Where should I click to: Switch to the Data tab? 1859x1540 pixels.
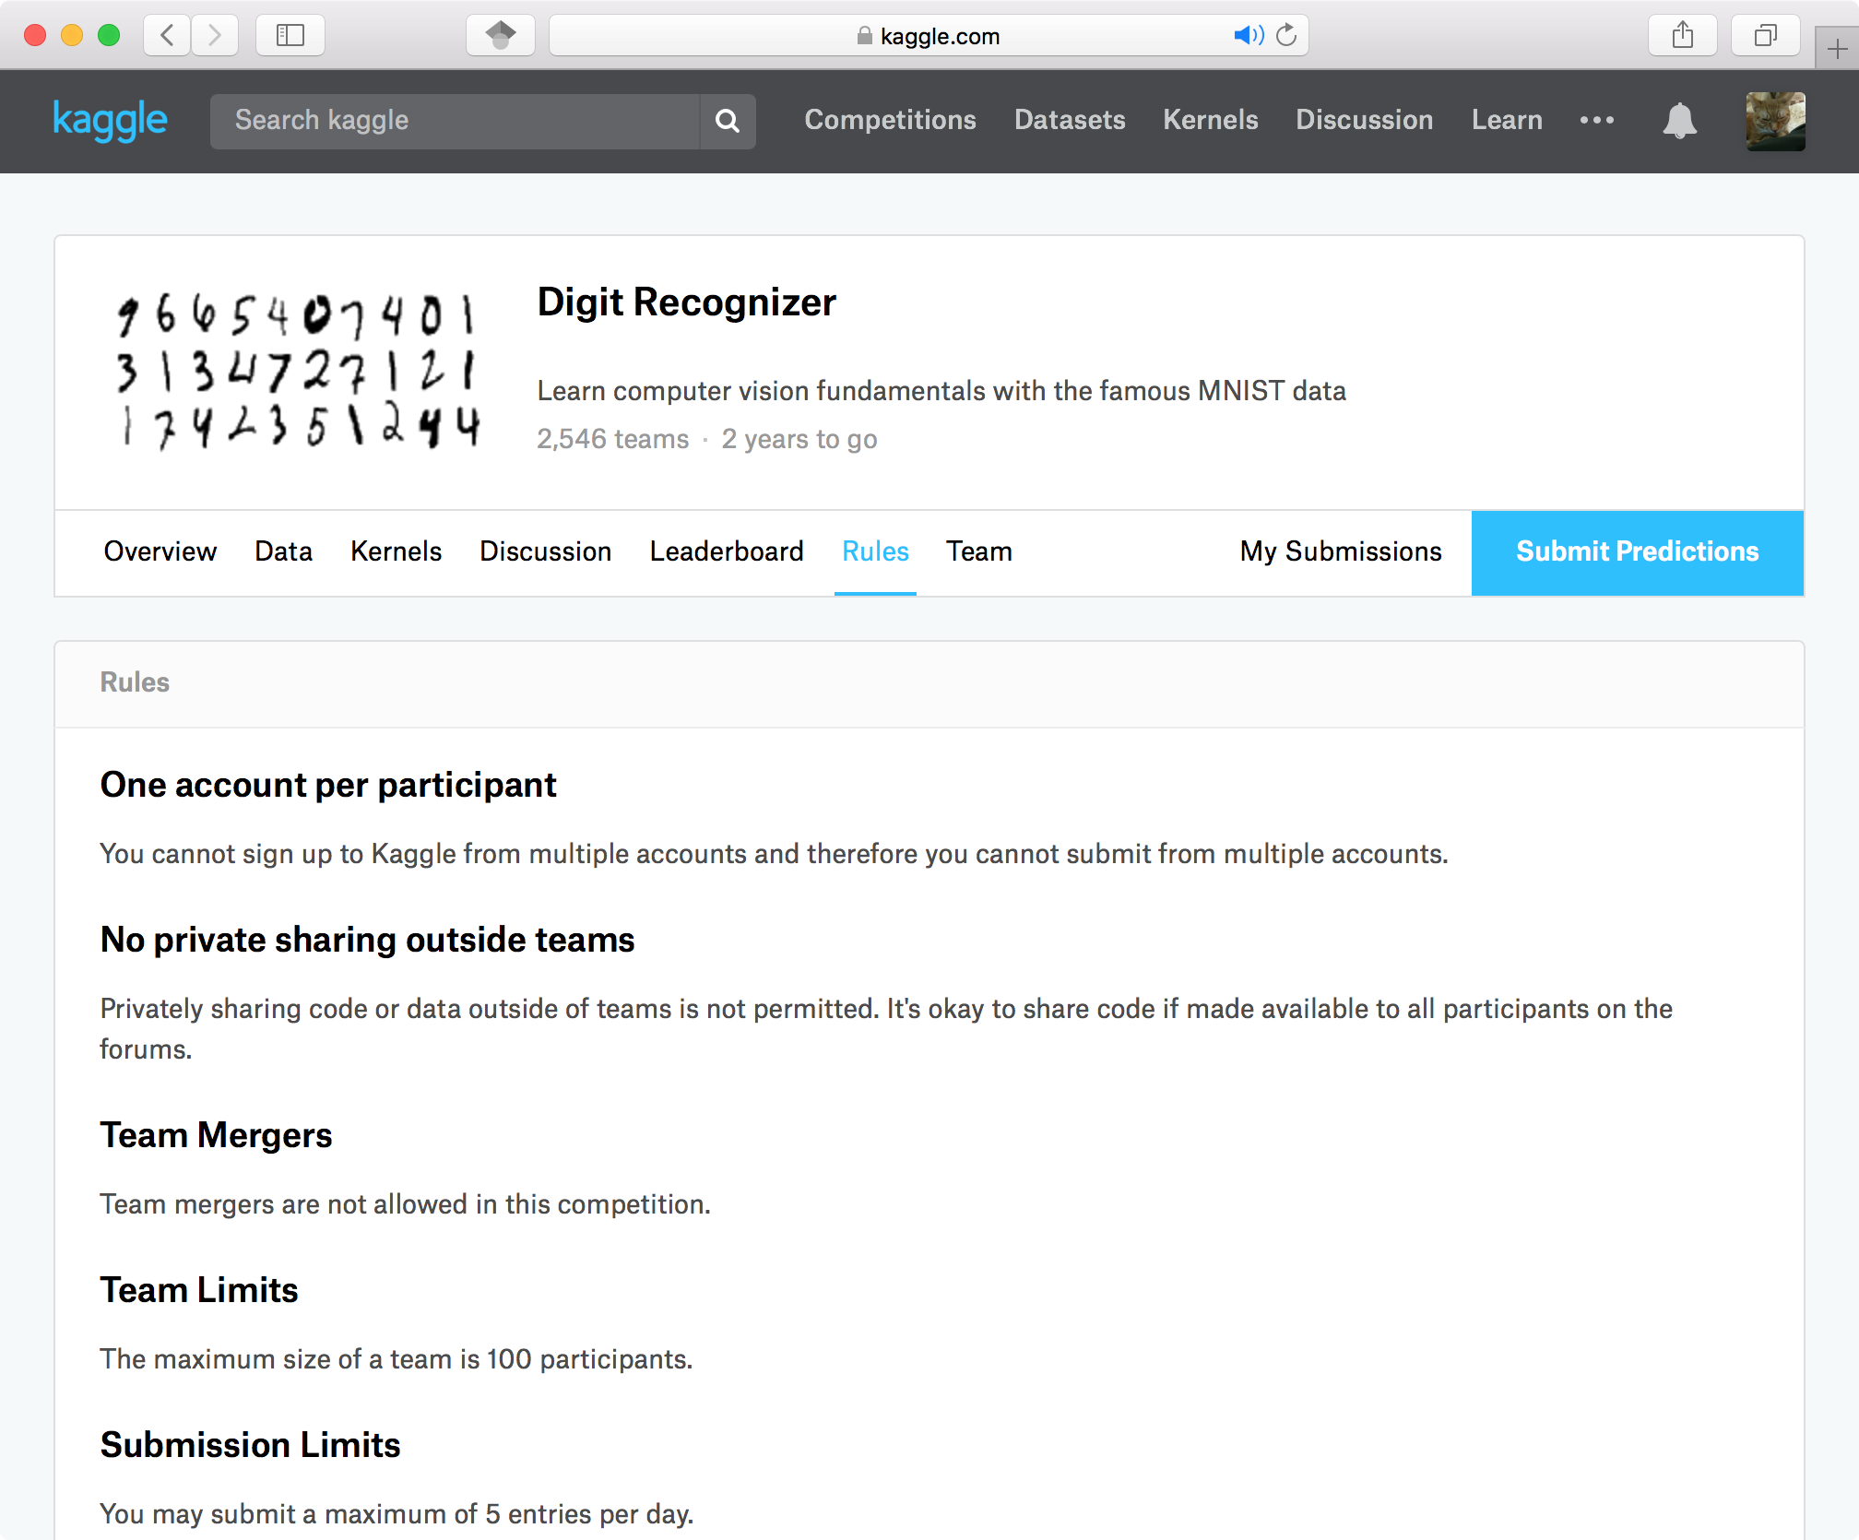(283, 551)
